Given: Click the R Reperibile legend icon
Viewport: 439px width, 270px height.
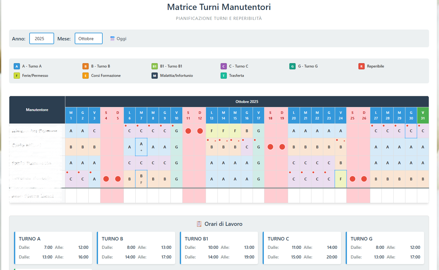Looking at the screenshot, I should coord(361,66).
